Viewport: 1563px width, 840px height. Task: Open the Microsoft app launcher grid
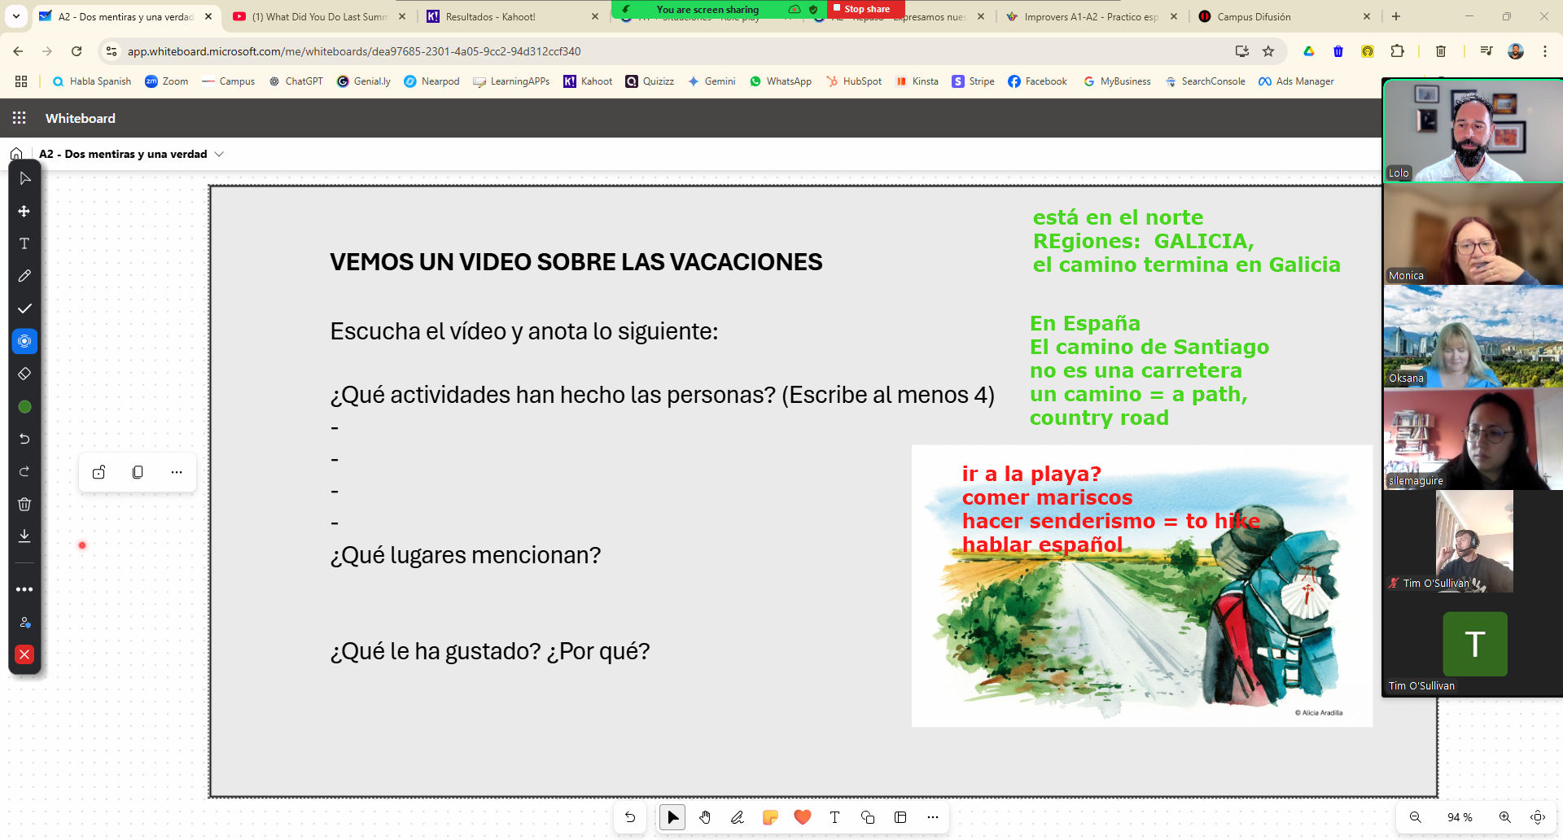coord(20,118)
